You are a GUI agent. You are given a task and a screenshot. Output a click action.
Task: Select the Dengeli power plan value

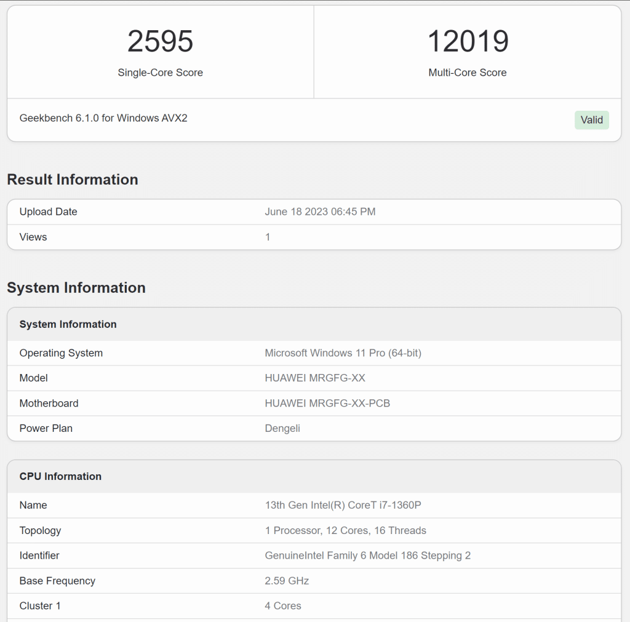click(282, 428)
